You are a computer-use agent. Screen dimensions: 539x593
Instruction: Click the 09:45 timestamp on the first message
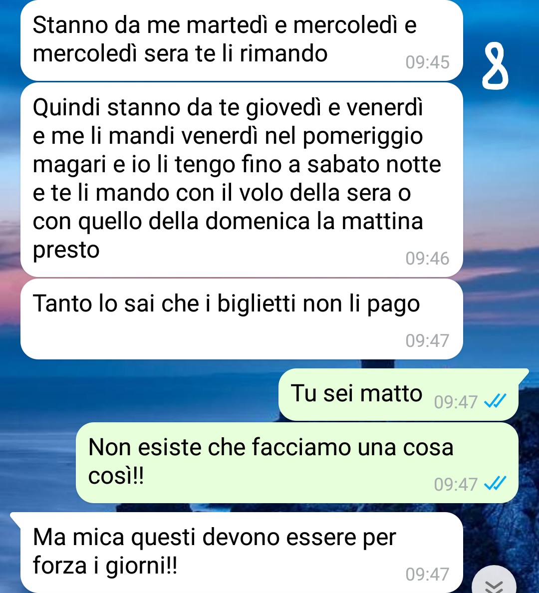pyautogui.click(x=427, y=62)
